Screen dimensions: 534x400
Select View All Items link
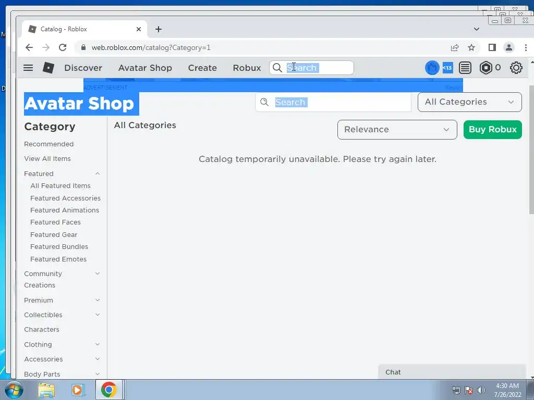tap(47, 158)
